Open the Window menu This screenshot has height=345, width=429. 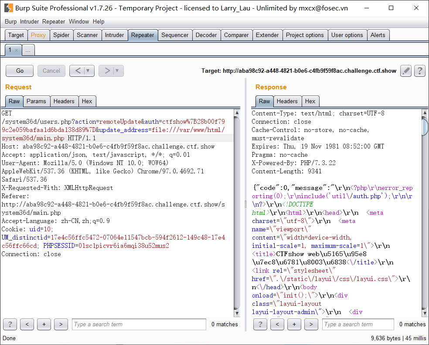point(79,22)
